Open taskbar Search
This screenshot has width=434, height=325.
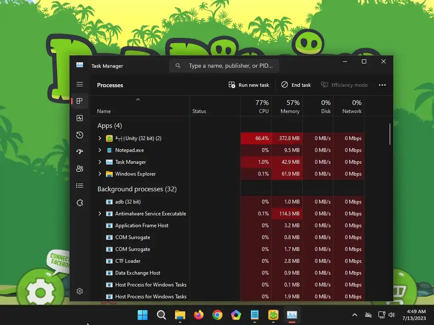point(161,315)
